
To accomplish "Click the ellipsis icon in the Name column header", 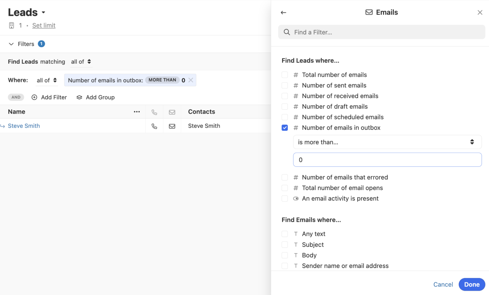I will coord(137,112).
